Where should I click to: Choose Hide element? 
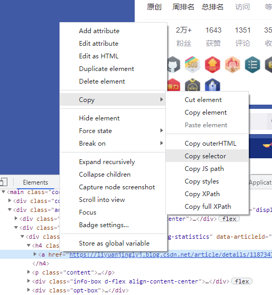coord(99,118)
